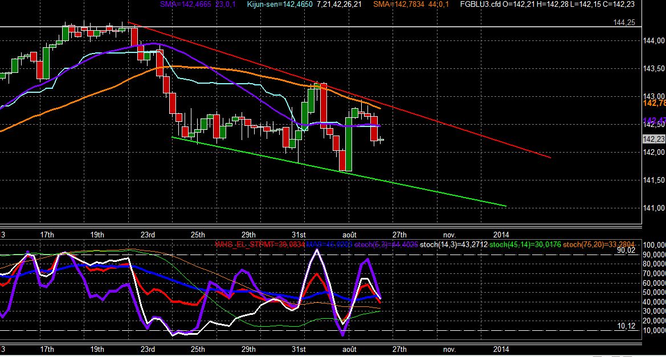Image resolution: width=666 pixels, height=357 pixels.
Task: Click the blue MA9 indicator label
Action: [x=329, y=244]
